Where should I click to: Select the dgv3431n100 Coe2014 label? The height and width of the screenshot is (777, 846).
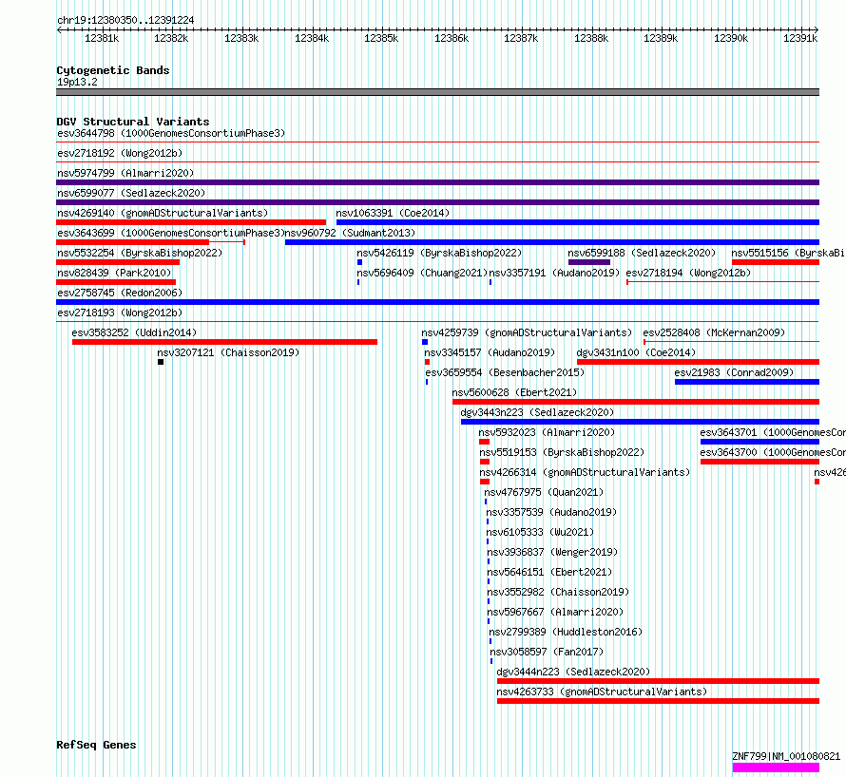(x=636, y=352)
